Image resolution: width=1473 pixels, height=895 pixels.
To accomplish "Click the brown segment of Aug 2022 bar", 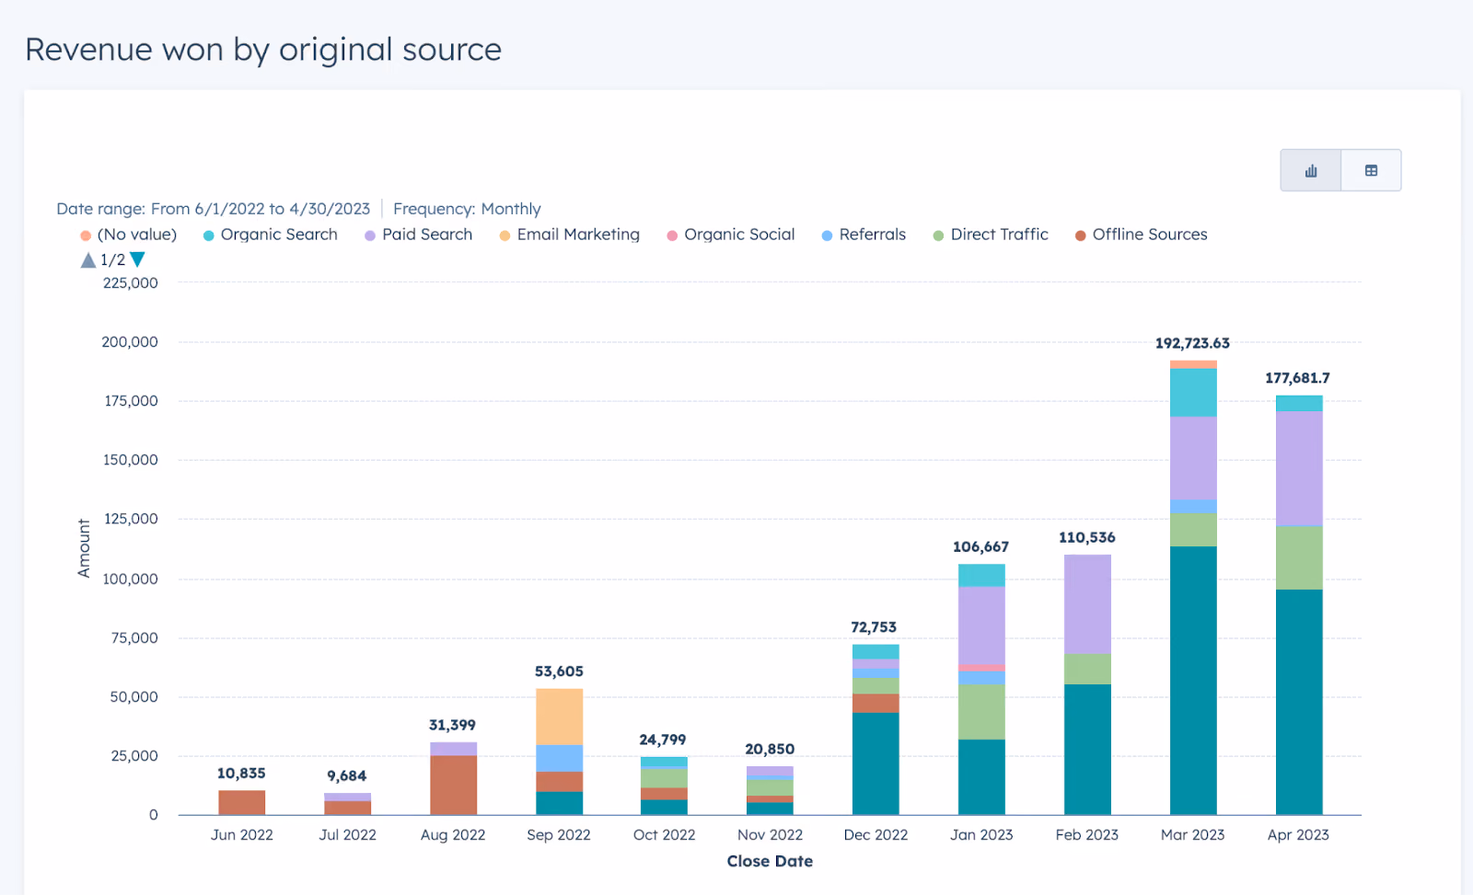I will click(453, 786).
